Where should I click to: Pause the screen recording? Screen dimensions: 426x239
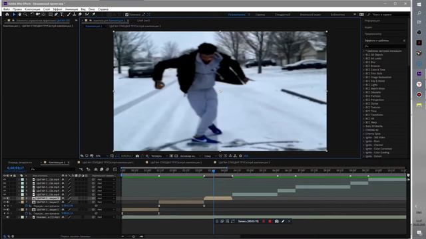point(264,221)
